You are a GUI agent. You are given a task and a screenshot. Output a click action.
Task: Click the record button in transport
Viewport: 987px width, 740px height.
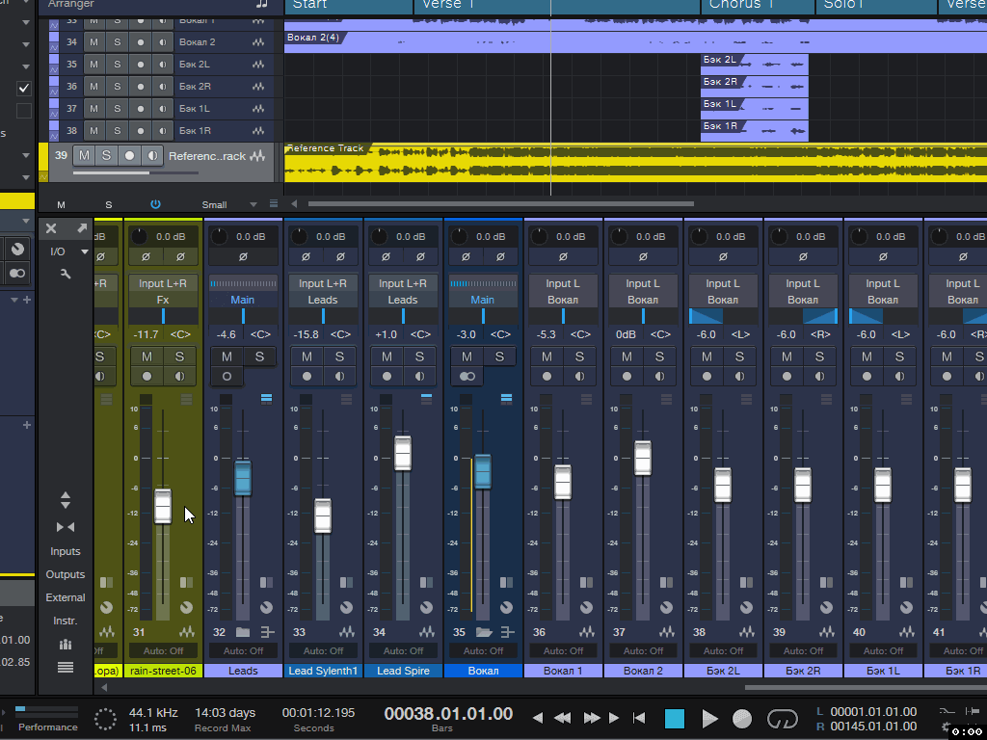click(742, 718)
